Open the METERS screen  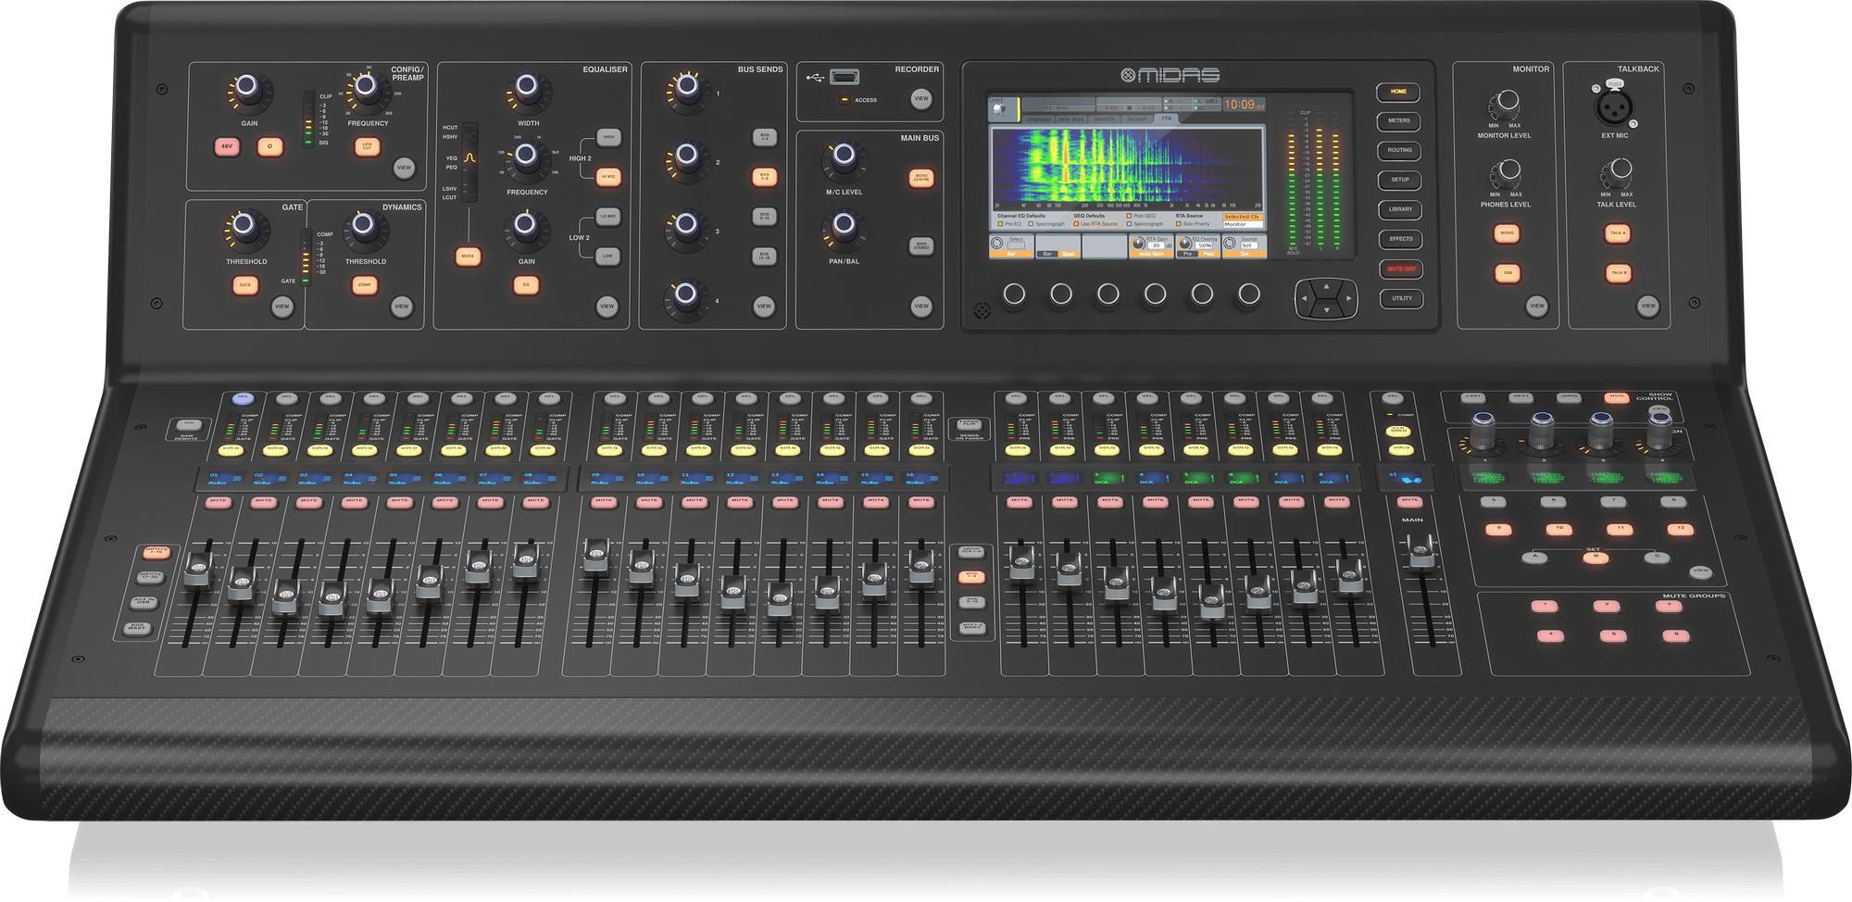(x=1399, y=120)
